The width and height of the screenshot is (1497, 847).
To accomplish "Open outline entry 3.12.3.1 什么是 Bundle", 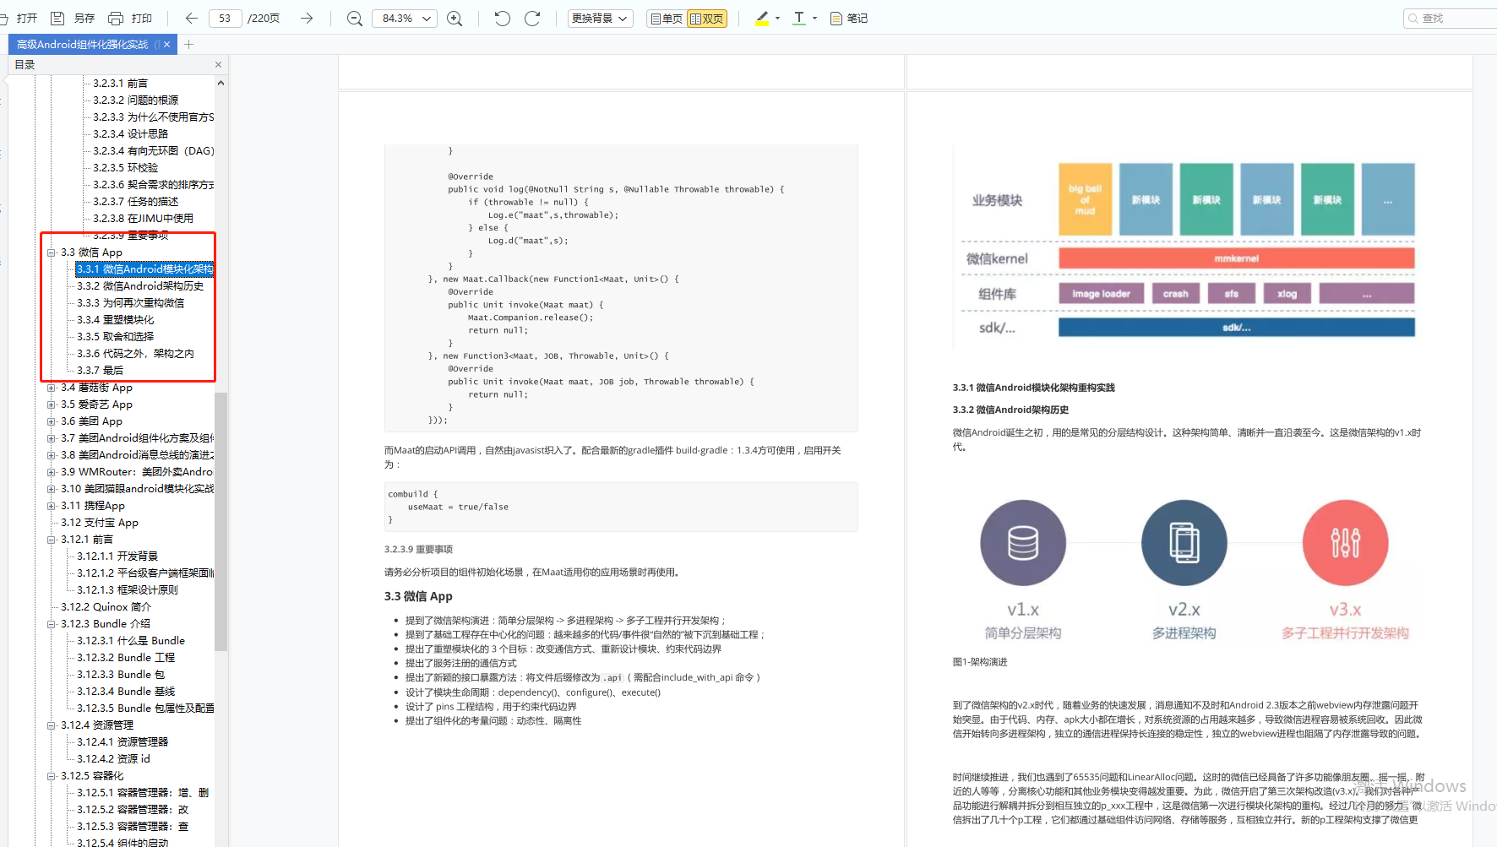I will [x=130, y=641].
